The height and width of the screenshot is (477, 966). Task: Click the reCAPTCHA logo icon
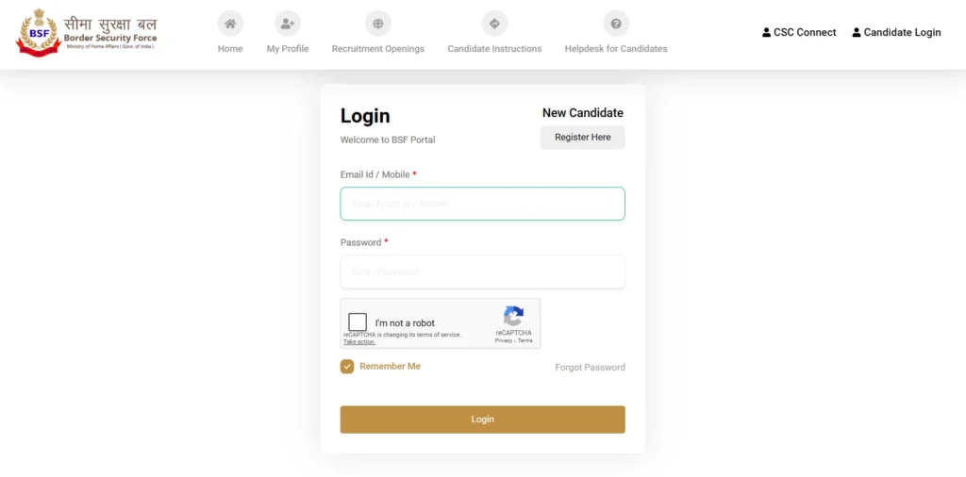pyautogui.click(x=513, y=316)
